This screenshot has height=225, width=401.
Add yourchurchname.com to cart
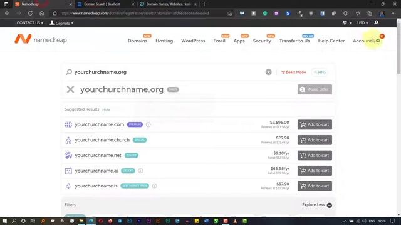click(315, 124)
